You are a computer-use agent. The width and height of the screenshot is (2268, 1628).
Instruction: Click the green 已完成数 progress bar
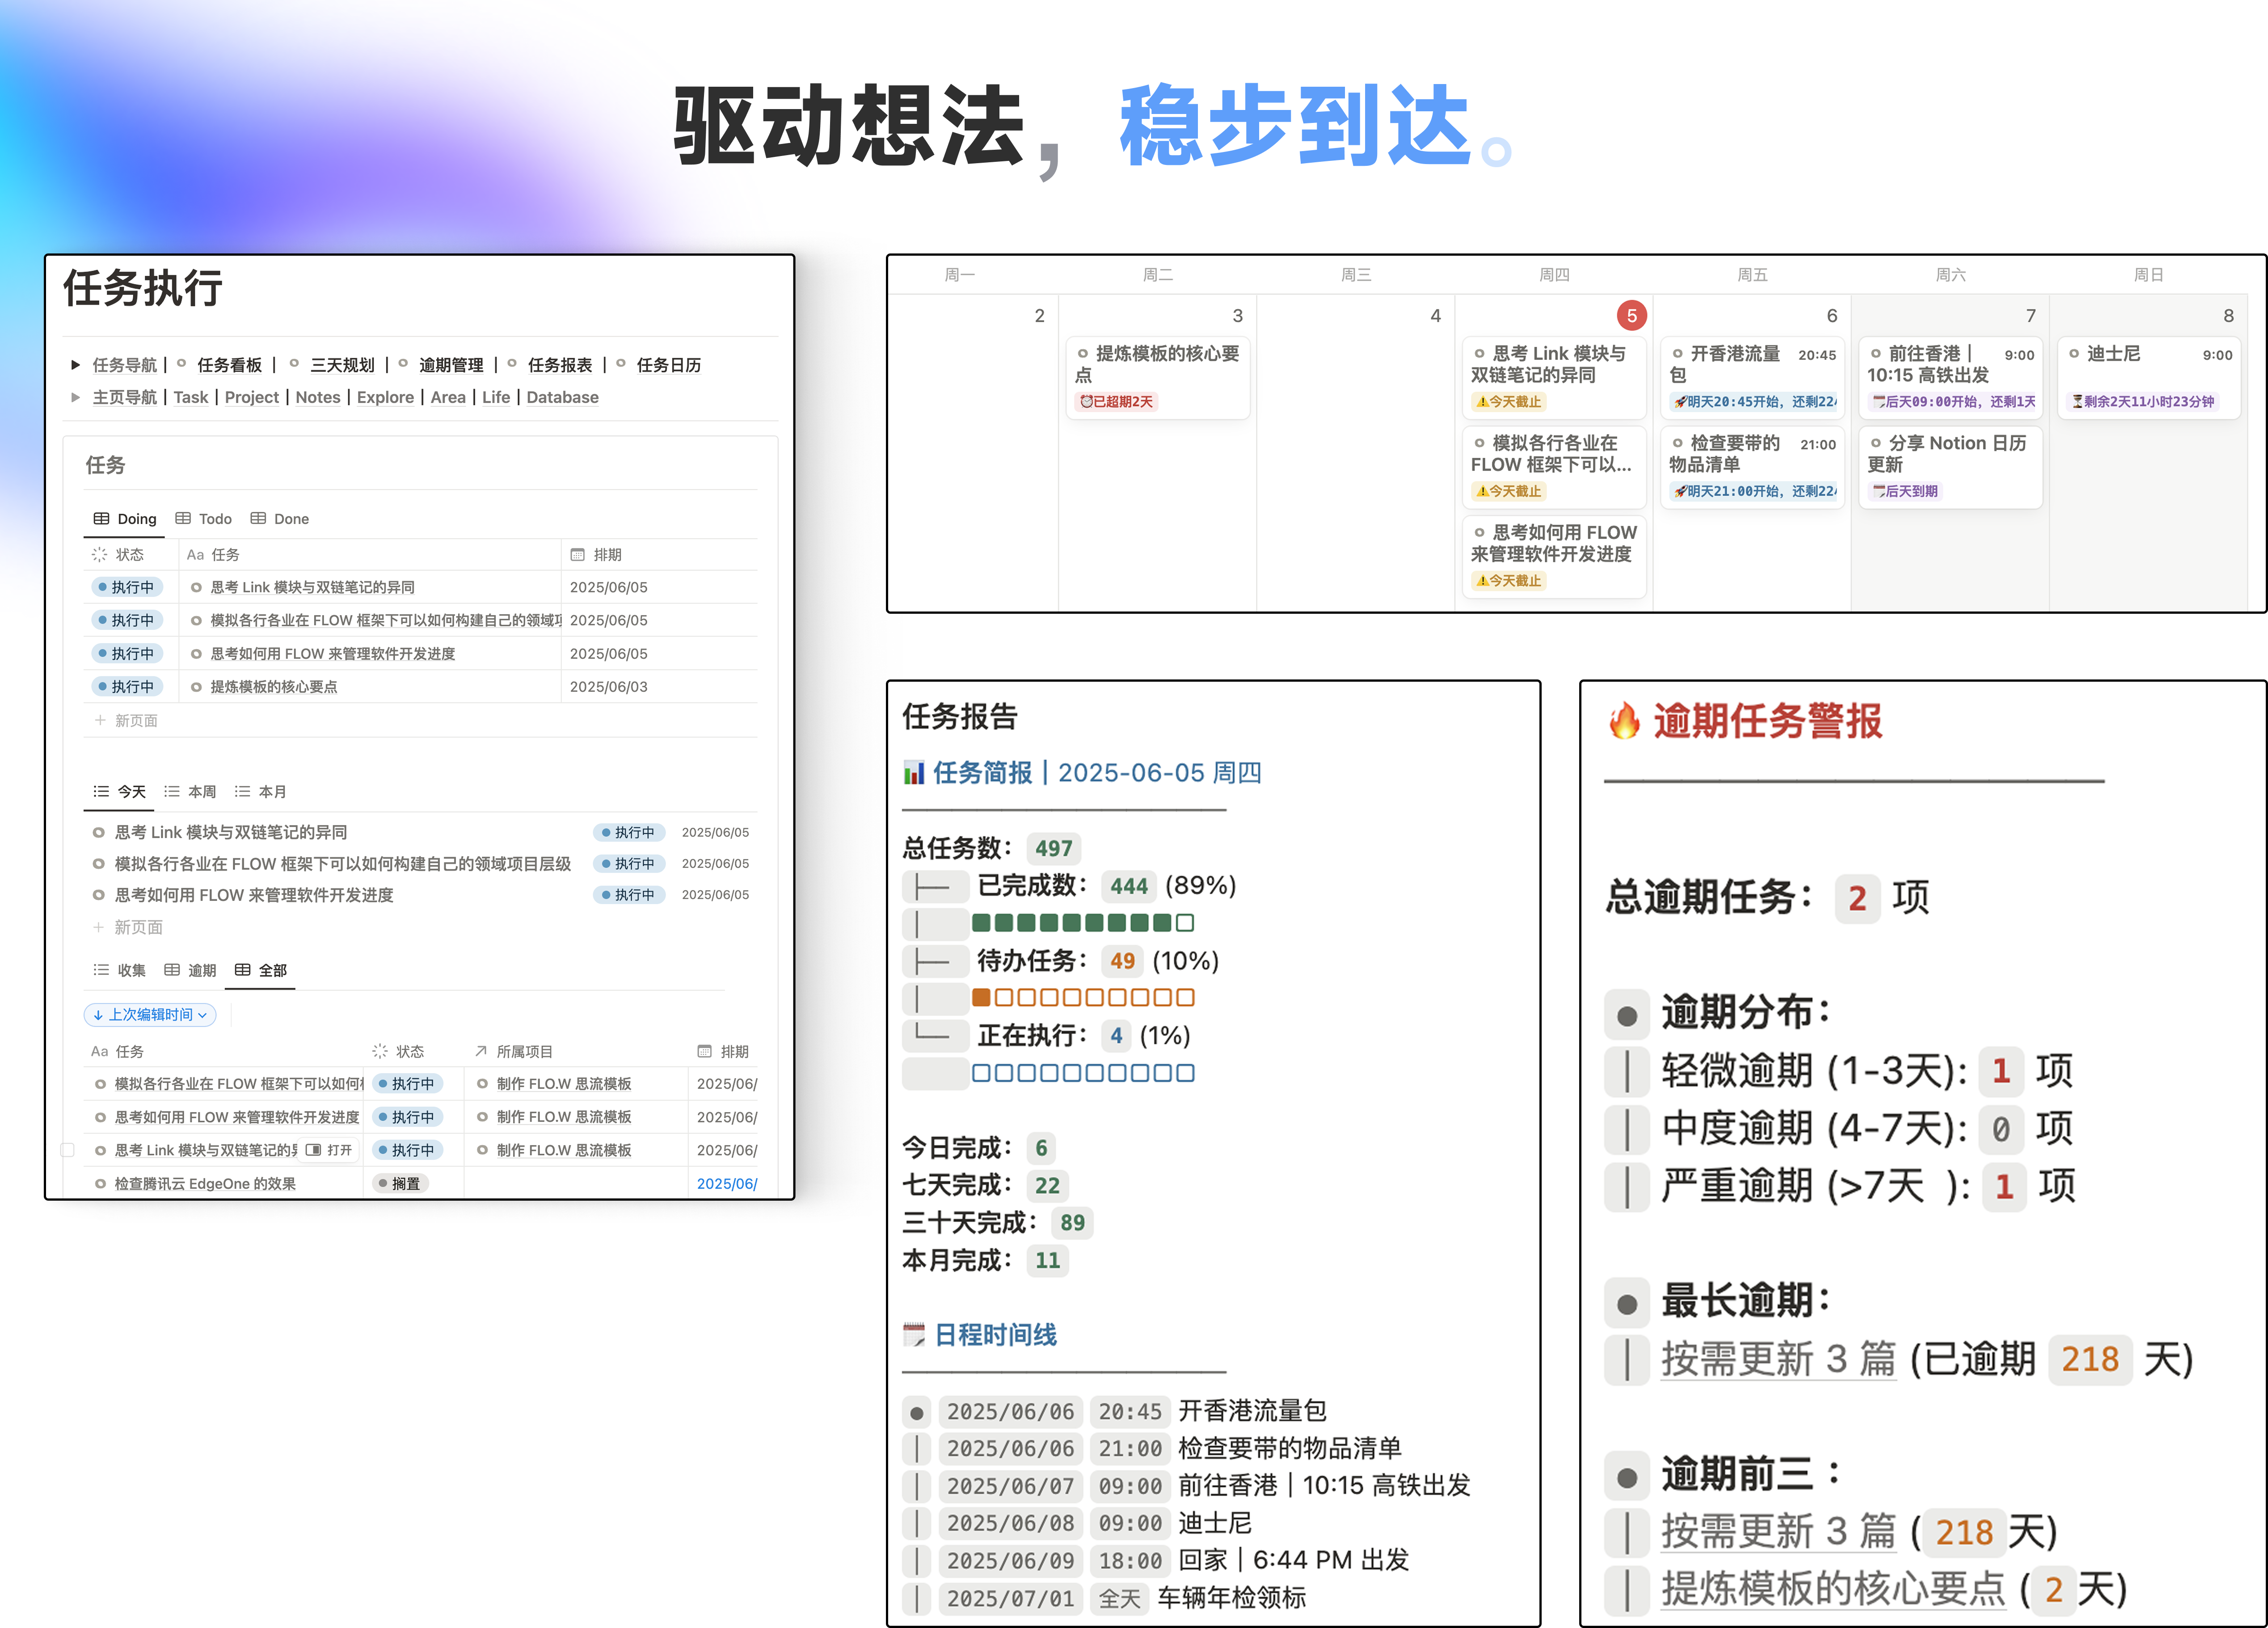tap(1083, 923)
